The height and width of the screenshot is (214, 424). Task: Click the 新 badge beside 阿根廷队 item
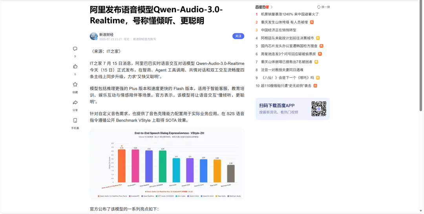tap(318, 38)
